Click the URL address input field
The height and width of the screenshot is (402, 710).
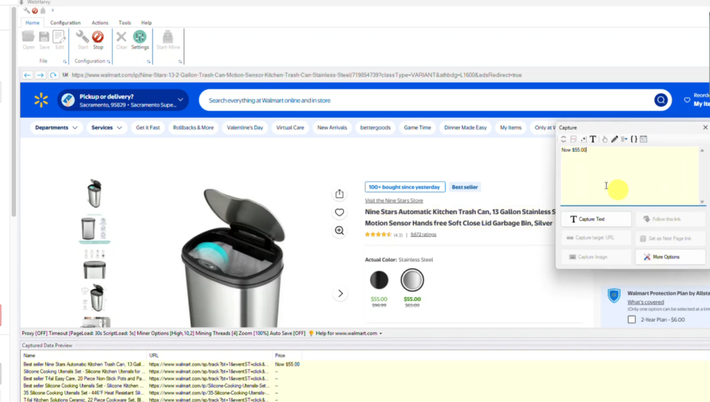click(277, 74)
